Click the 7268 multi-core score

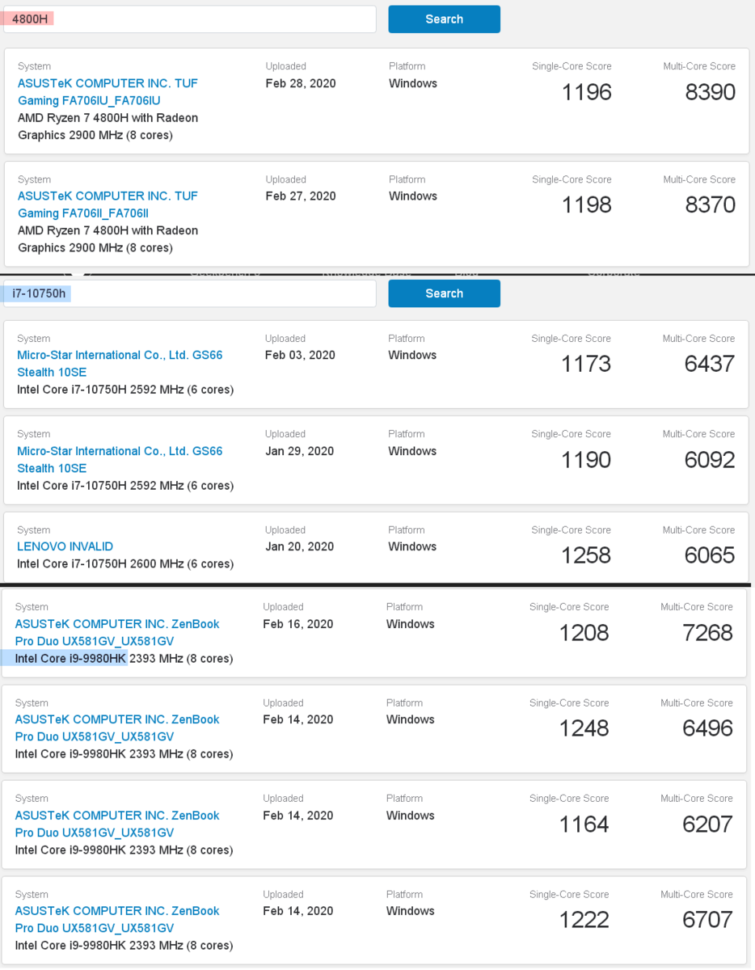[x=707, y=633]
